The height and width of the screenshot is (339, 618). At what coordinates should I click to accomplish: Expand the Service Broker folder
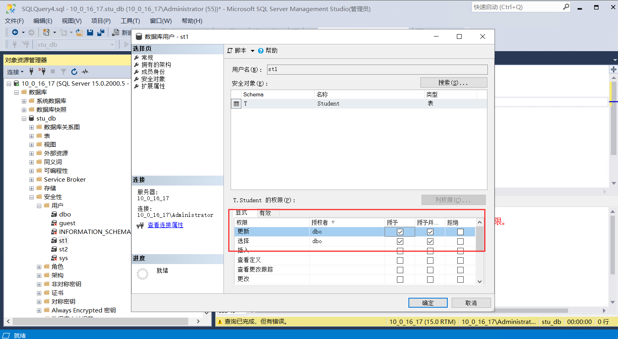[31, 180]
